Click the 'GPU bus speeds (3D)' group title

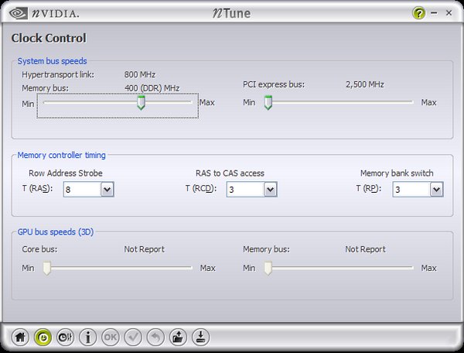56,232
